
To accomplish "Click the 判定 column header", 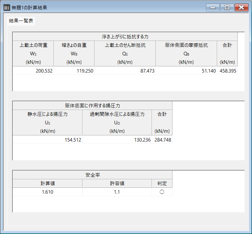I will tap(162, 184).
